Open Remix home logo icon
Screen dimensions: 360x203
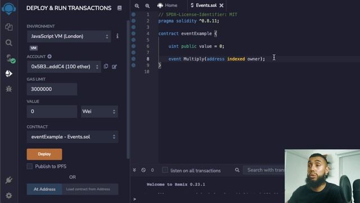pos(9,8)
